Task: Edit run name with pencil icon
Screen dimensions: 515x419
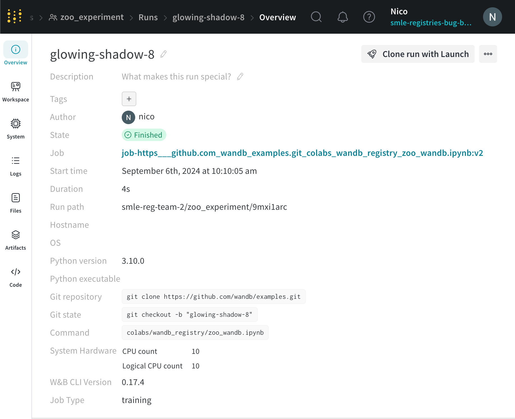Action: tap(164, 54)
